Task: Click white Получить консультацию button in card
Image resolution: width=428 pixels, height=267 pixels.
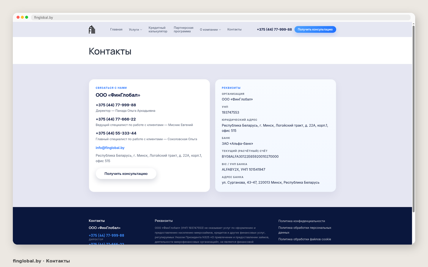Action: click(x=126, y=174)
